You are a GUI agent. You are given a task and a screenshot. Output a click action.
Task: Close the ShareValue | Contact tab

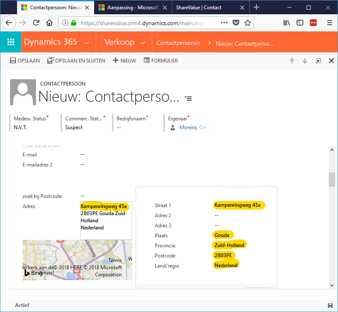pyautogui.click(x=242, y=8)
